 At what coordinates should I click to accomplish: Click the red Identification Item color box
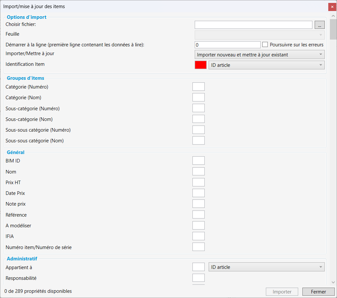point(201,65)
